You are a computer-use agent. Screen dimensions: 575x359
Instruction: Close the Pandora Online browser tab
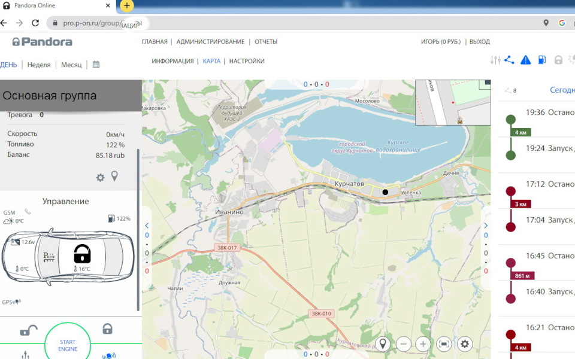(108, 5)
